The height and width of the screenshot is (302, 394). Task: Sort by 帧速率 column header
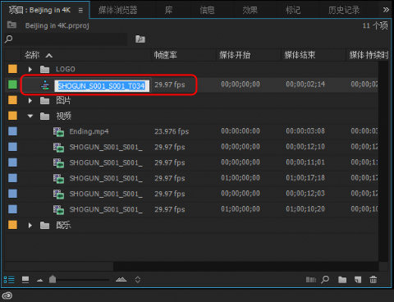165,55
